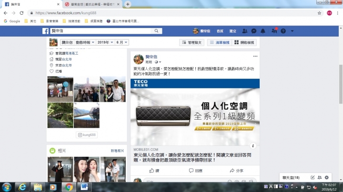Click the Facebook logo icon
The image size is (343, 192).
45,31
